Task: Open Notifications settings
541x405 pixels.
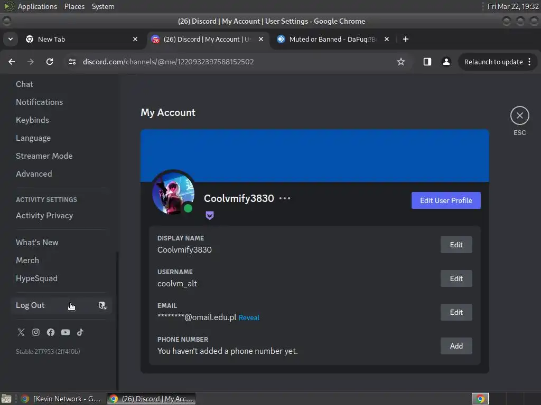Action: coord(61,102)
